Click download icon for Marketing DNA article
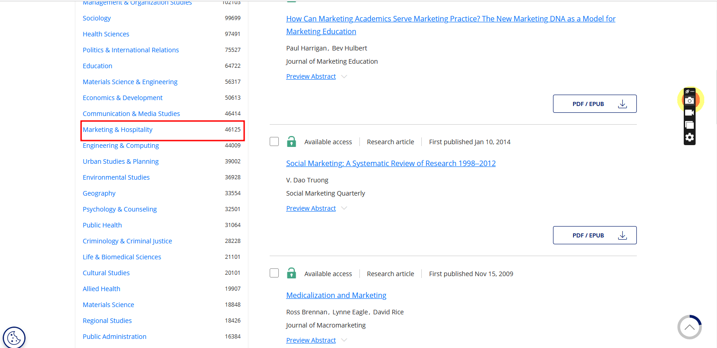This screenshot has height=348, width=717. pyautogui.click(x=622, y=104)
